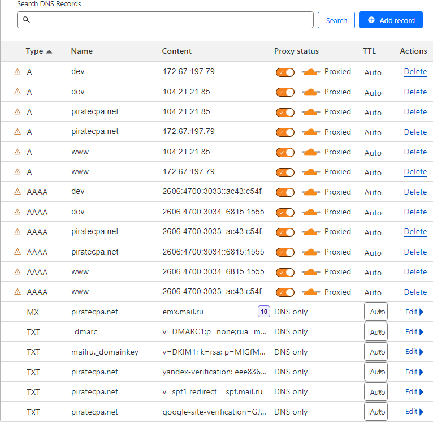Delete the A dev 104.21.21.85 record
This screenshot has width=433, height=427.
(415, 92)
